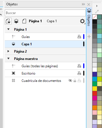
Task: Collapse the Página maestra node
Action: coord(8,59)
